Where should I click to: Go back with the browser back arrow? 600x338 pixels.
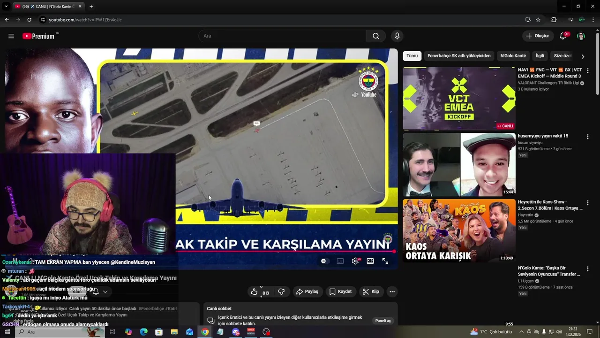click(7, 20)
